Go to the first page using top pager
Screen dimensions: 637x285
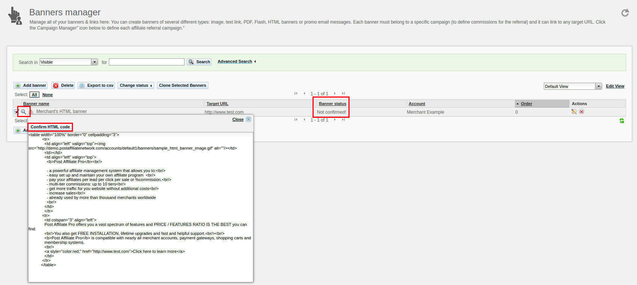tap(296, 94)
